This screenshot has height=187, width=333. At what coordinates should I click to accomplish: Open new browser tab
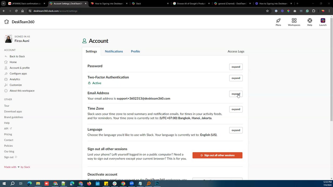tap(297, 4)
